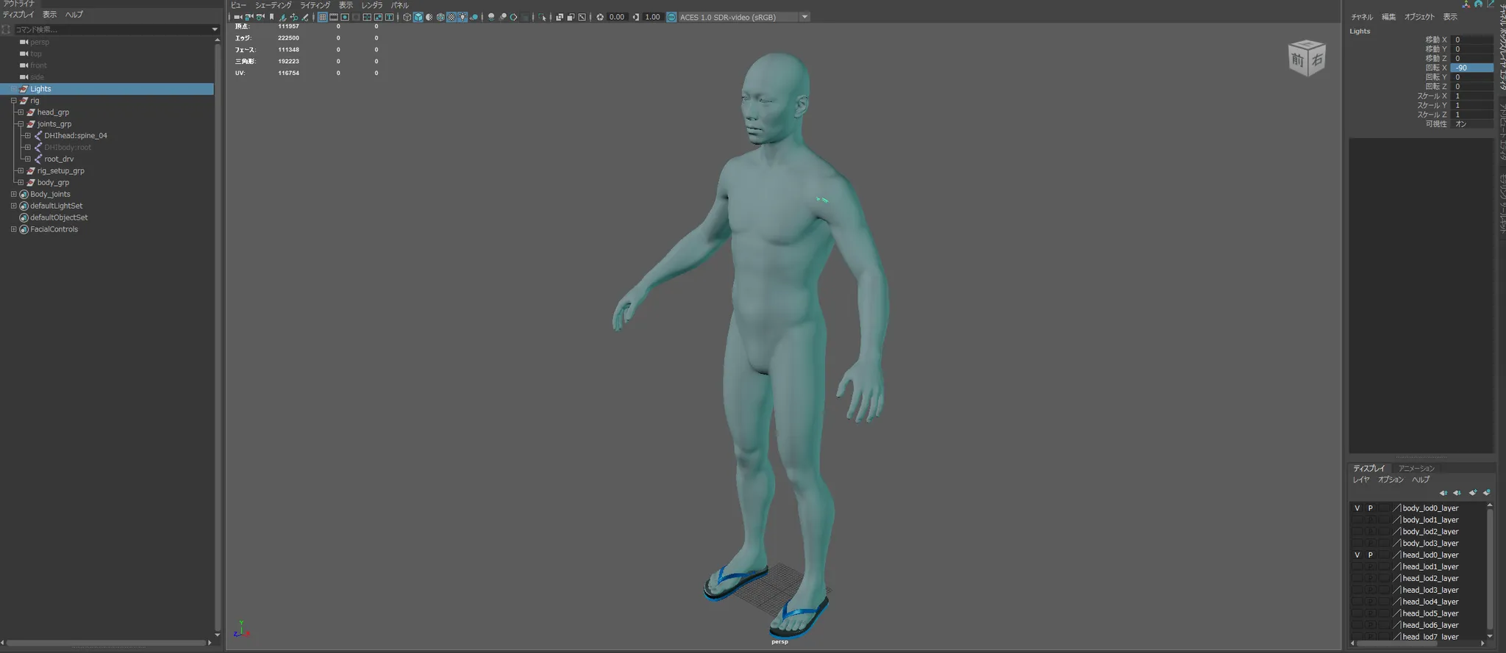
Task: Open the ACES color view transform dropdown
Action: (x=804, y=17)
